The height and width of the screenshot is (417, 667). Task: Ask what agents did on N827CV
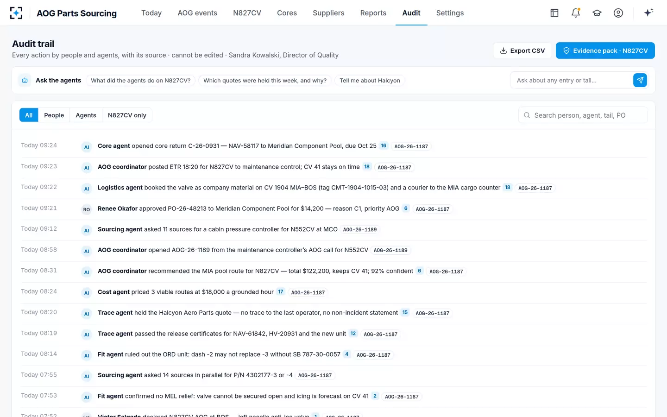tap(141, 80)
